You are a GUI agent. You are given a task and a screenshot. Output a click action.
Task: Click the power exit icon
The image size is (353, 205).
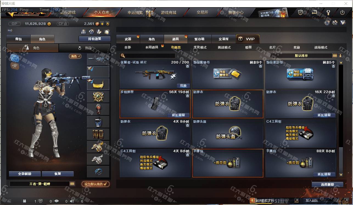tap(342, 12)
